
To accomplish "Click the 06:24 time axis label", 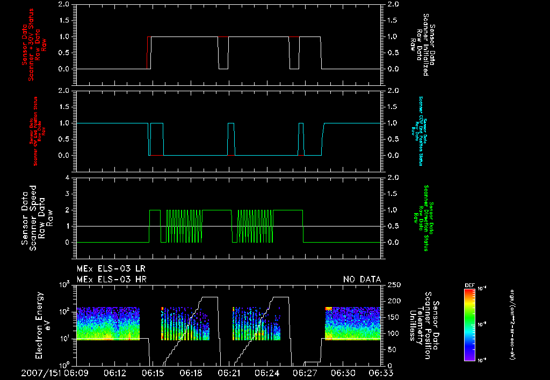I will tap(267, 373).
